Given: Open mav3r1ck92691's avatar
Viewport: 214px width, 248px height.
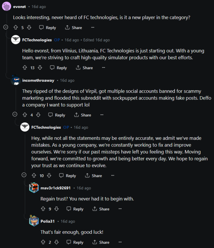Looking at the screenshot, I should point(34,188).
